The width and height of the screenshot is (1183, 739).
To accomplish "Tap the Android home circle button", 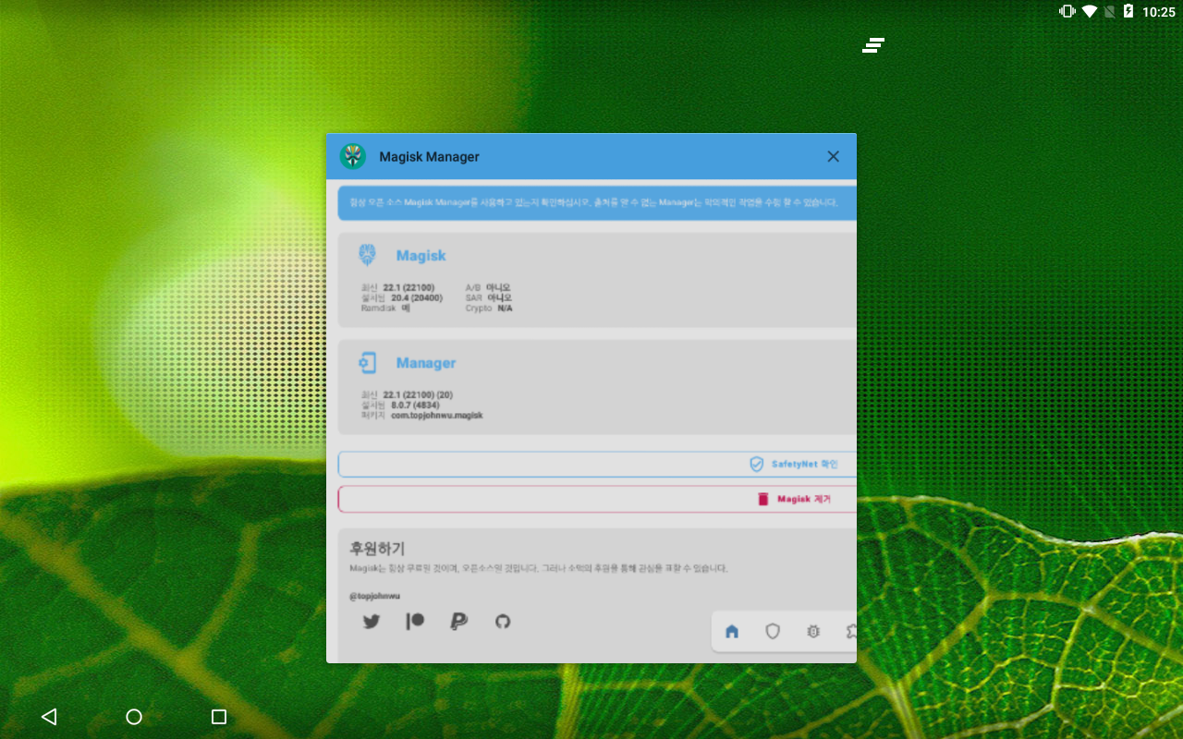I will pyautogui.click(x=134, y=717).
